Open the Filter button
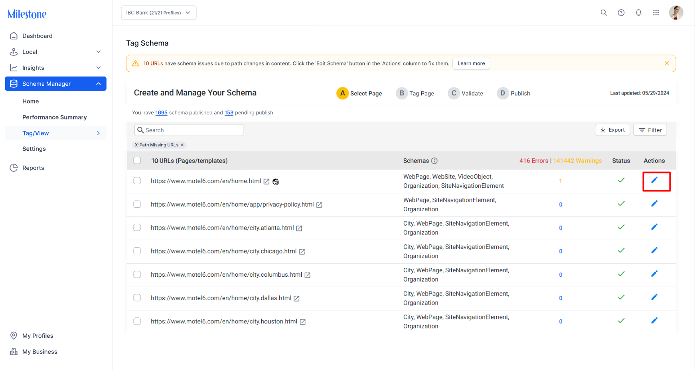This screenshot has width=695, height=370. click(650, 130)
